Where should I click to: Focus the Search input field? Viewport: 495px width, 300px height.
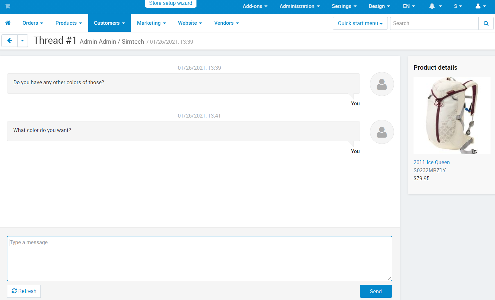point(434,23)
